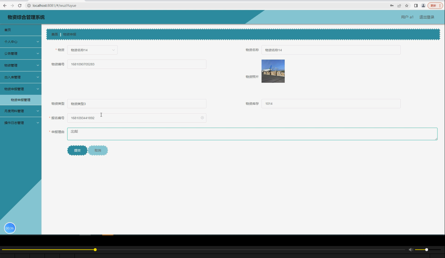Submit the form with 提交 button

(x=77, y=150)
